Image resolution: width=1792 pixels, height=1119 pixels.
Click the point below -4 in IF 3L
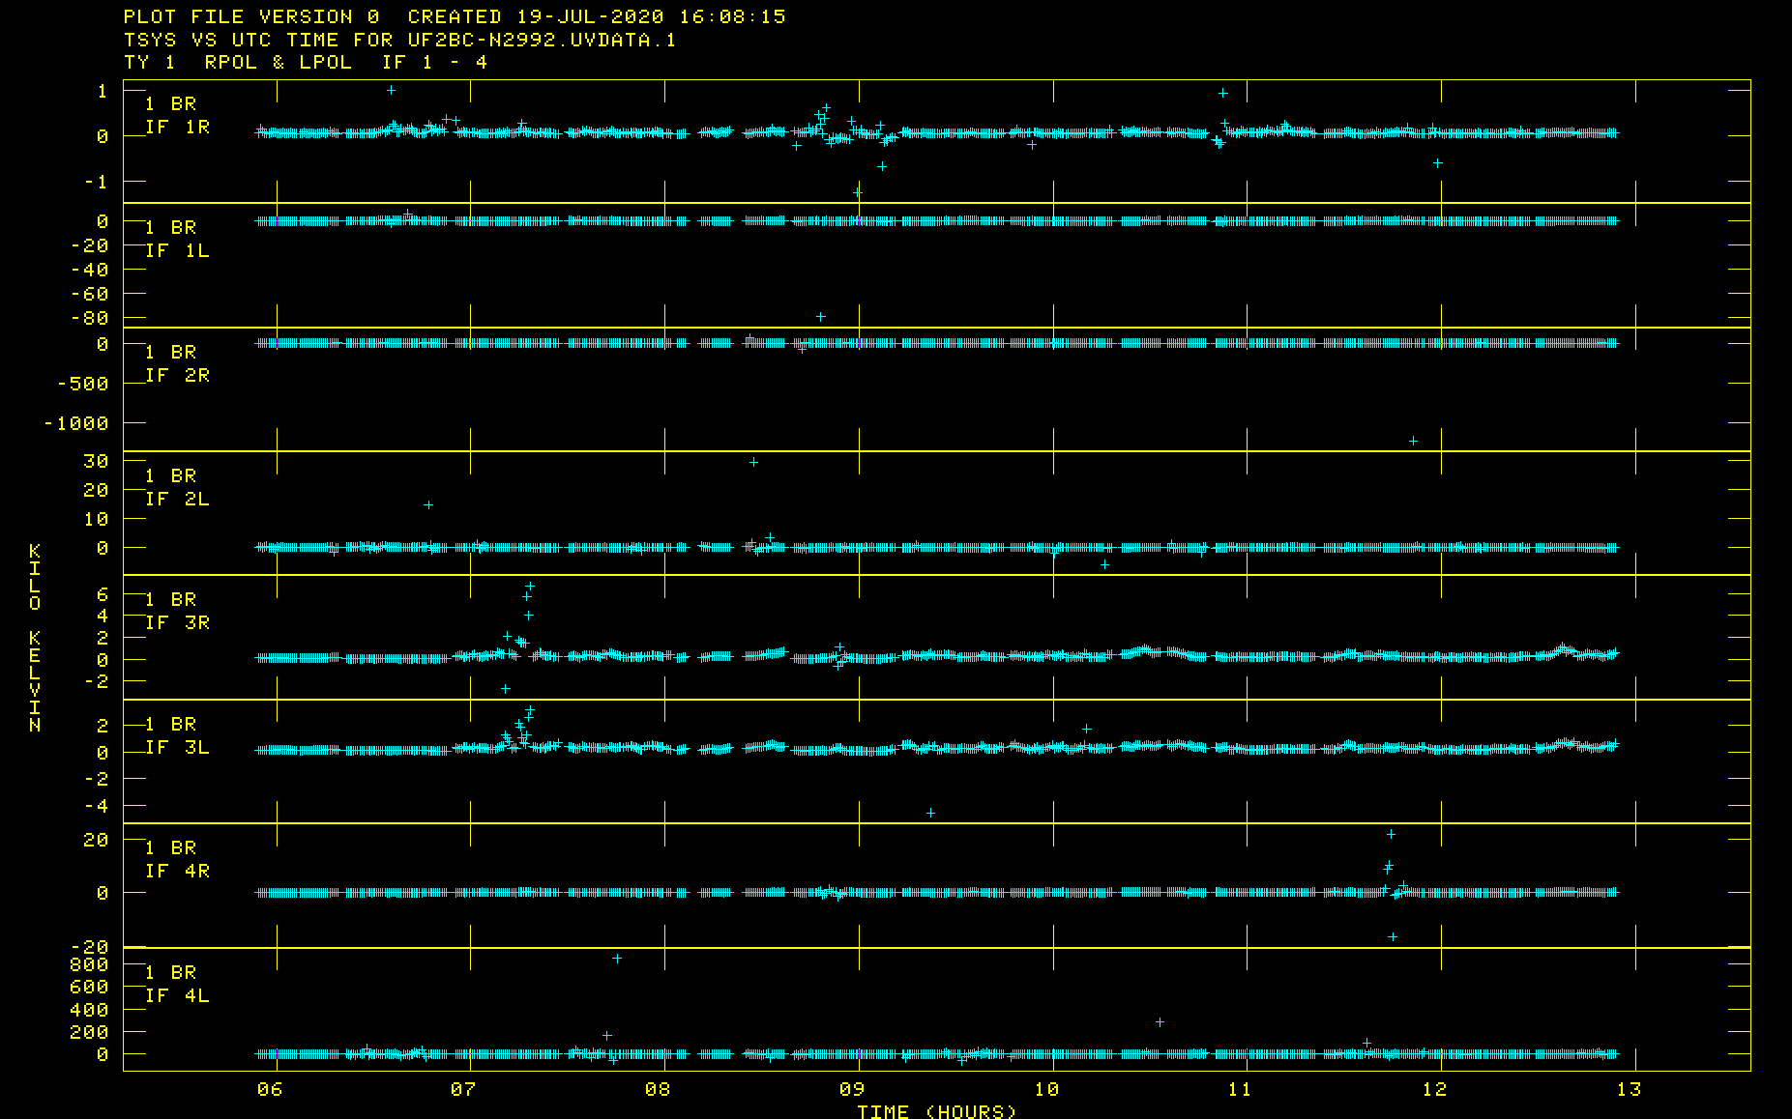(x=930, y=813)
